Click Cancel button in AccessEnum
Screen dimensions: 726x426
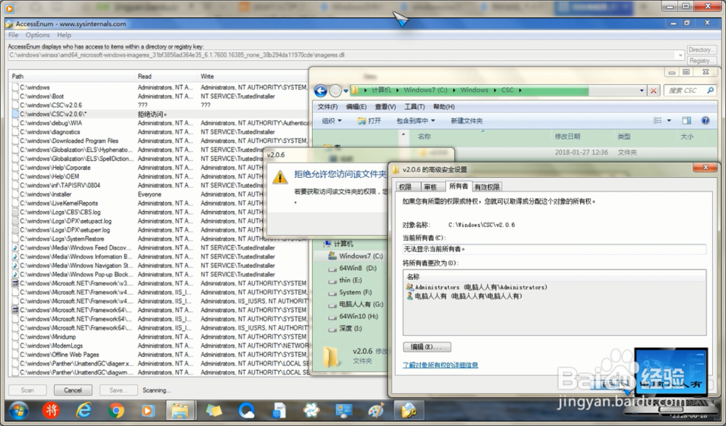pyautogui.click(x=73, y=390)
